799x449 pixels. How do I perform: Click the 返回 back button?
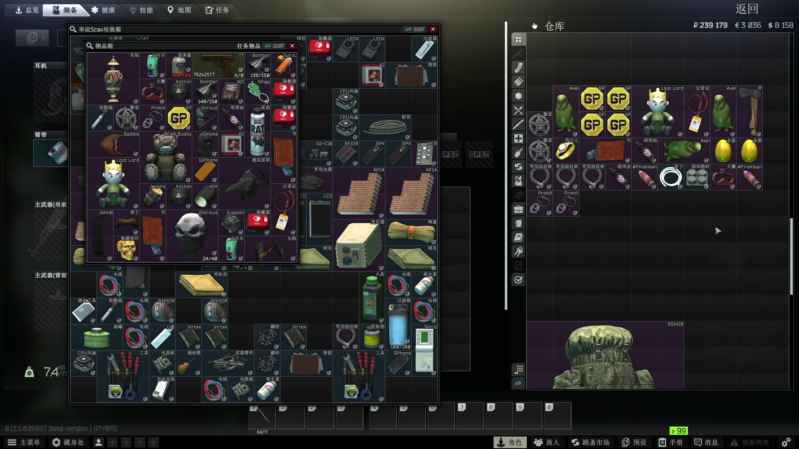click(x=747, y=9)
